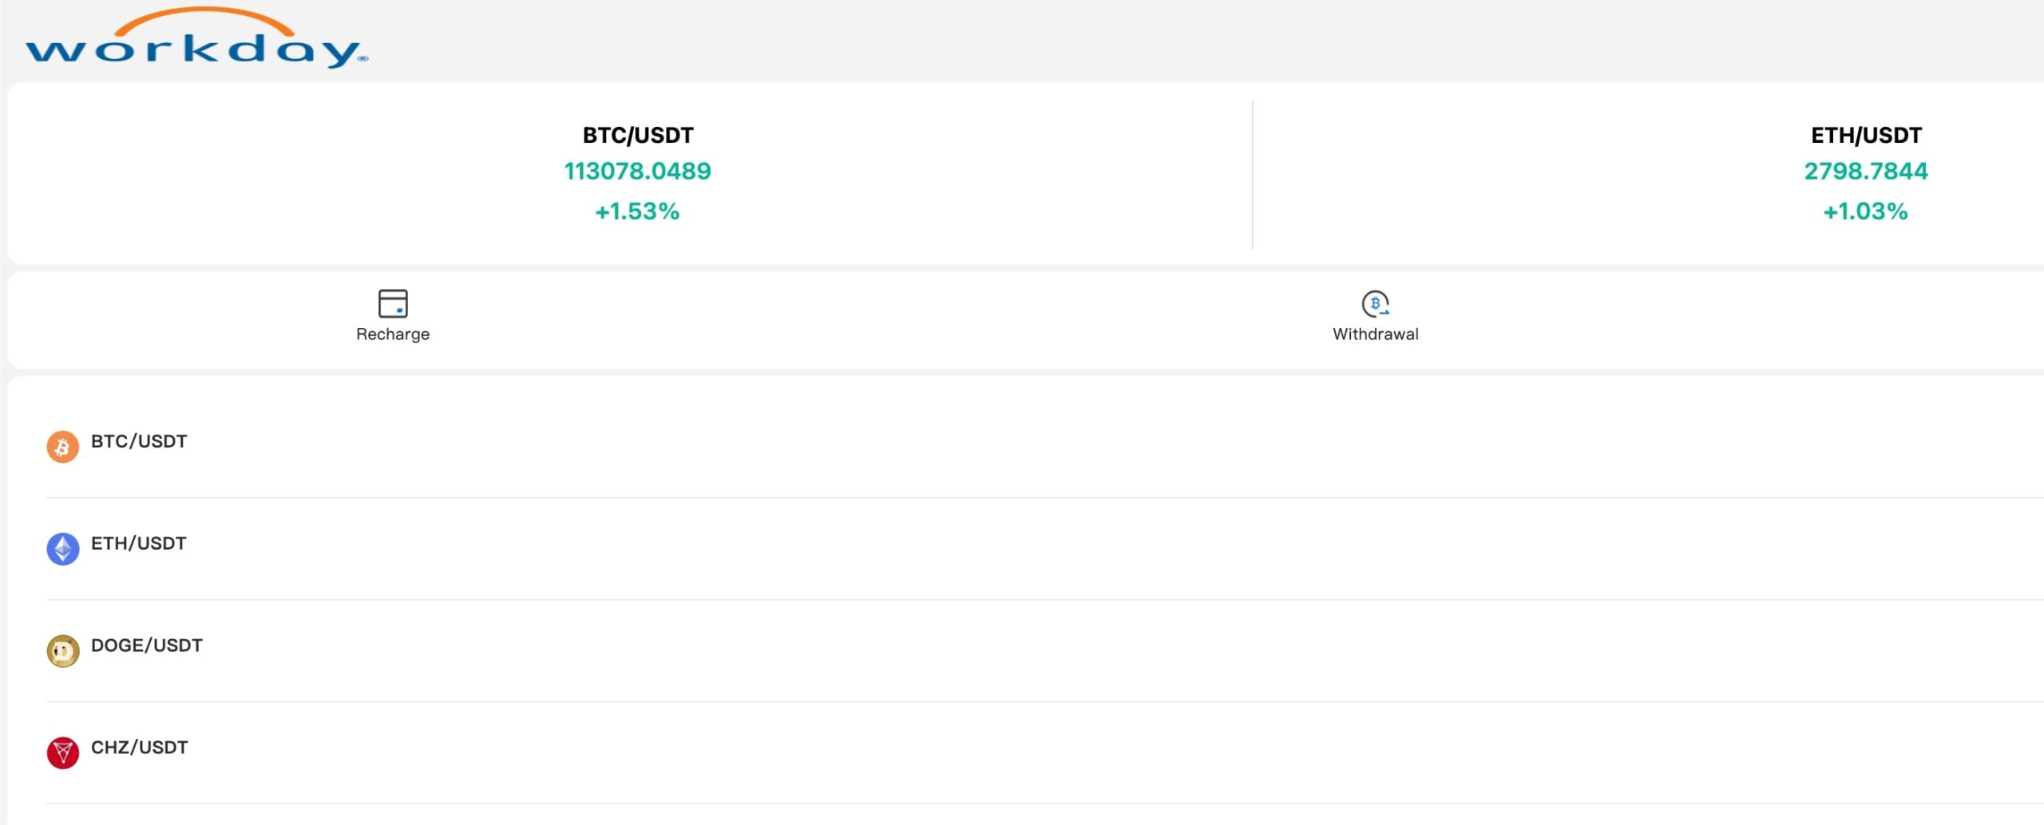Click the blue Ethereum coin icon
2044x825 pixels.
[63, 549]
